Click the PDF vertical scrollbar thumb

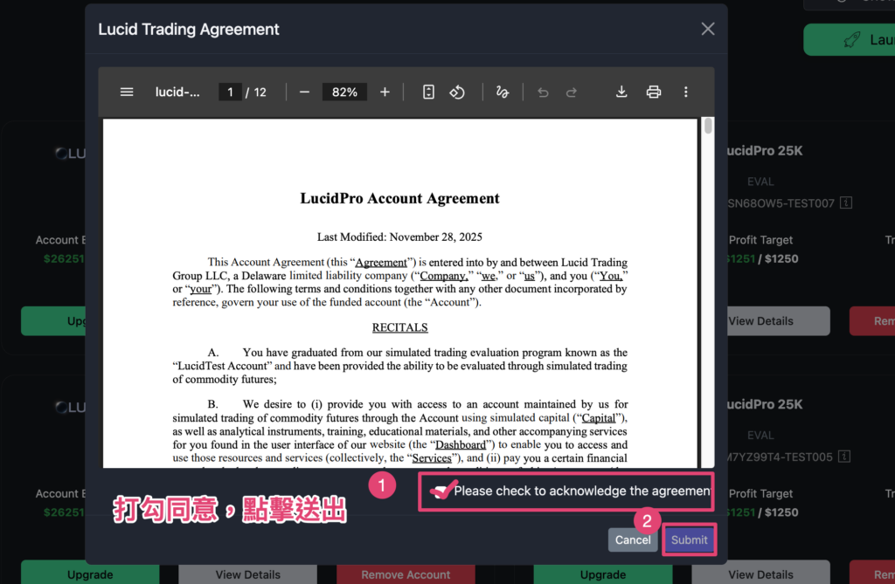tap(708, 127)
